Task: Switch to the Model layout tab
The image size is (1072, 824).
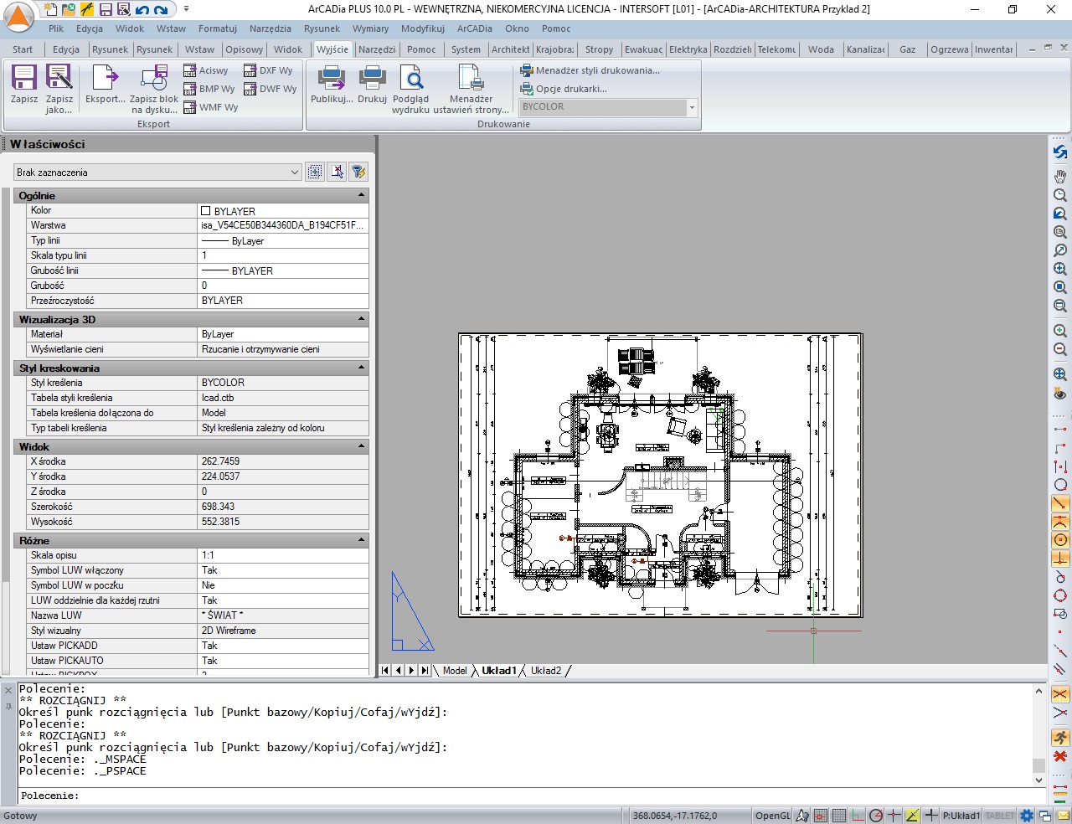Action: 455,671
